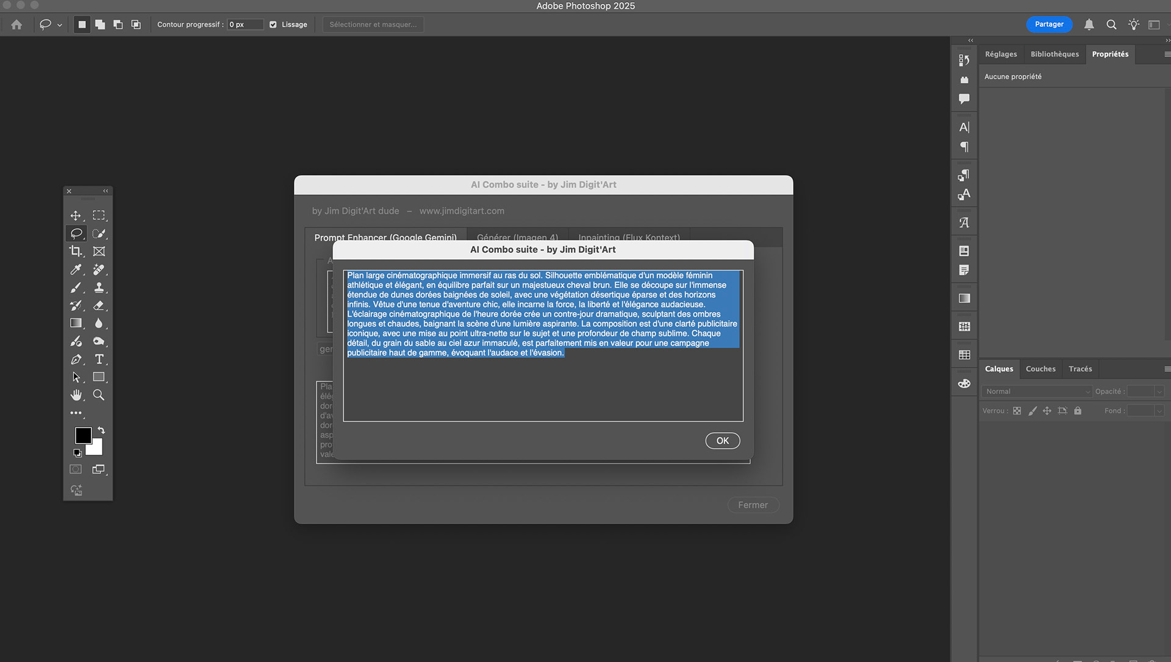The height and width of the screenshot is (662, 1171).
Task: Open the Search magnifier in the top bar
Action: click(x=1111, y=24)
